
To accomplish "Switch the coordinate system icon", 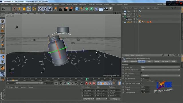I will point(55,9).
